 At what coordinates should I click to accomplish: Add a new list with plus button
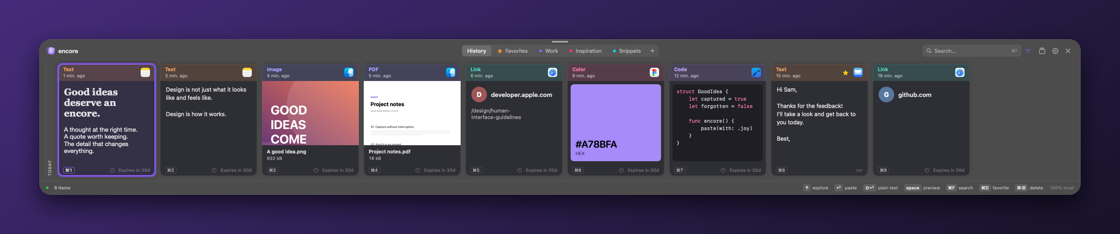pyautogui.click(x=652, y=51)
